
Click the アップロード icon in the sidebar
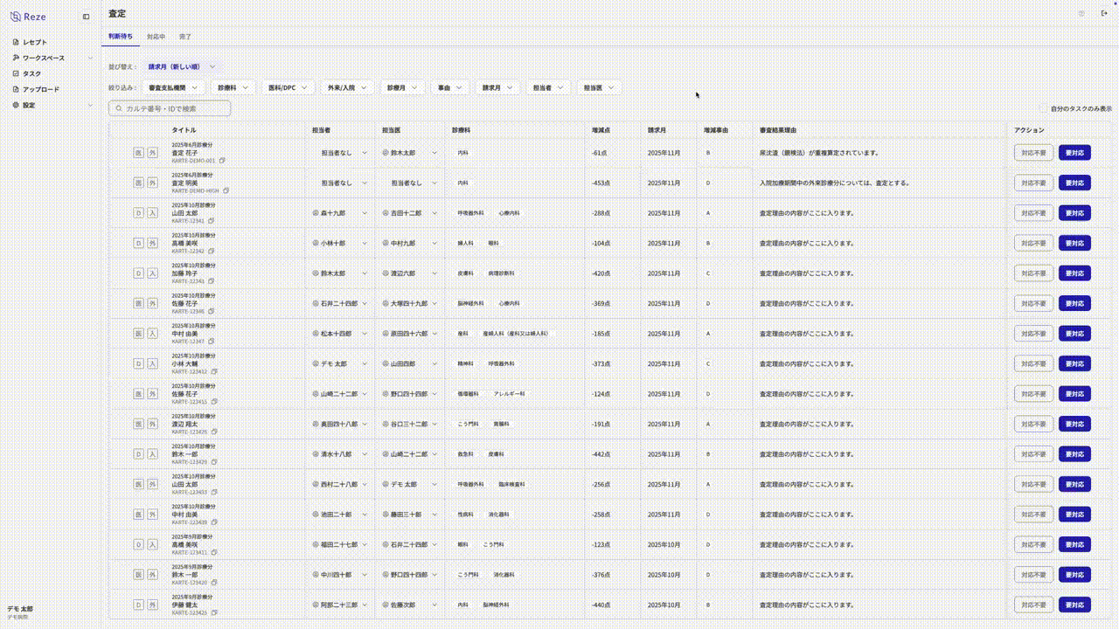(15, 89)
